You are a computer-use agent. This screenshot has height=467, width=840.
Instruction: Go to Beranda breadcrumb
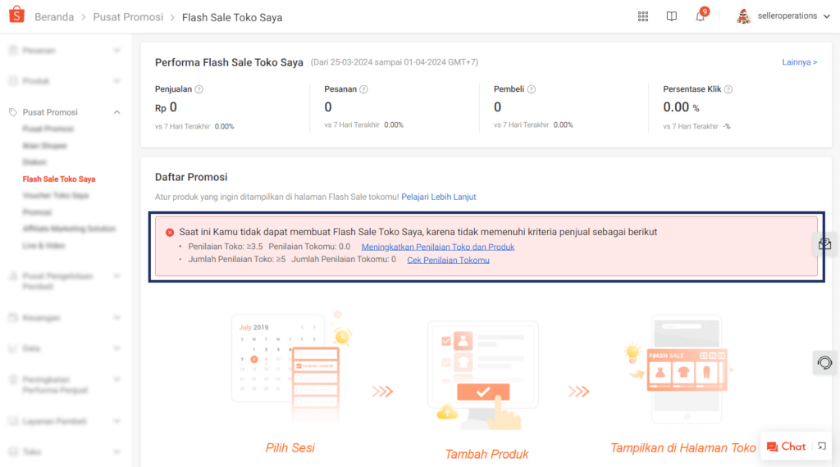coord(54,17)
